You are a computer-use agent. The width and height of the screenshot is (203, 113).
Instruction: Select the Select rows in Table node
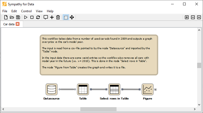pyautogui.click(x=114, y=89)
